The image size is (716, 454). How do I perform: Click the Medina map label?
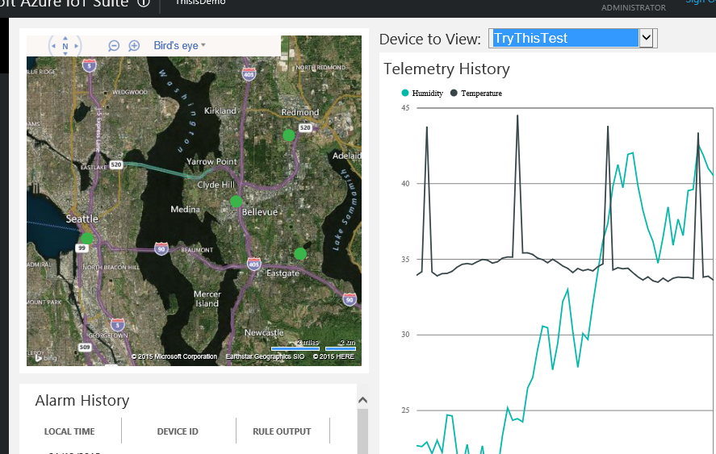click(185, 210)
